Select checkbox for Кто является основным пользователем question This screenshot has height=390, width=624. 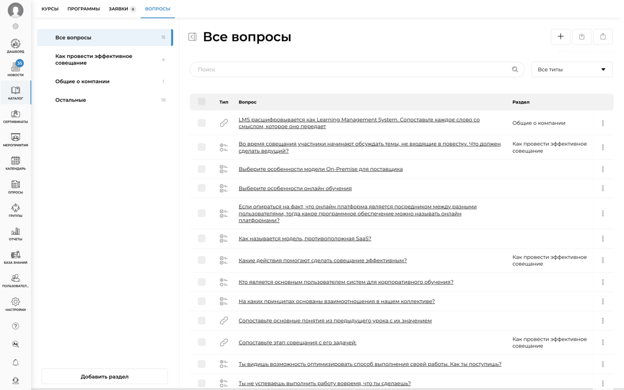[x=202, y=282]
